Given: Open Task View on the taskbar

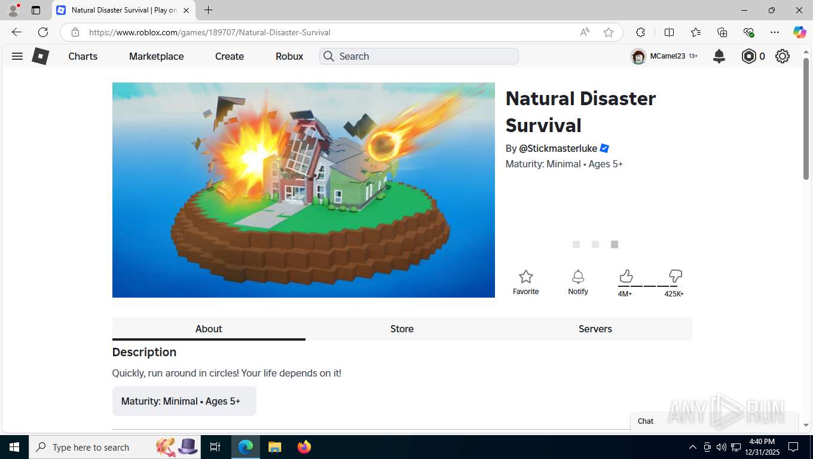Looking at the screenshot, I should (215, 447).
